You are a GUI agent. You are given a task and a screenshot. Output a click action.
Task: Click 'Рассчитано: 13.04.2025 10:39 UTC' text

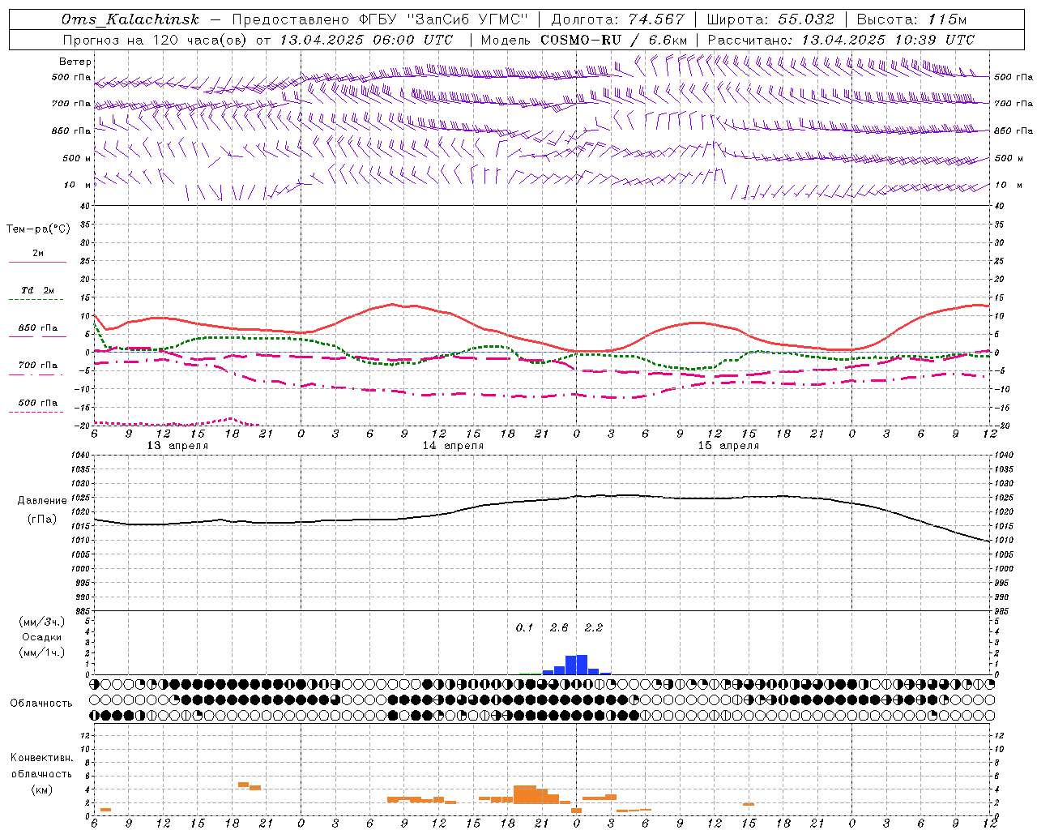pos(841,40)
